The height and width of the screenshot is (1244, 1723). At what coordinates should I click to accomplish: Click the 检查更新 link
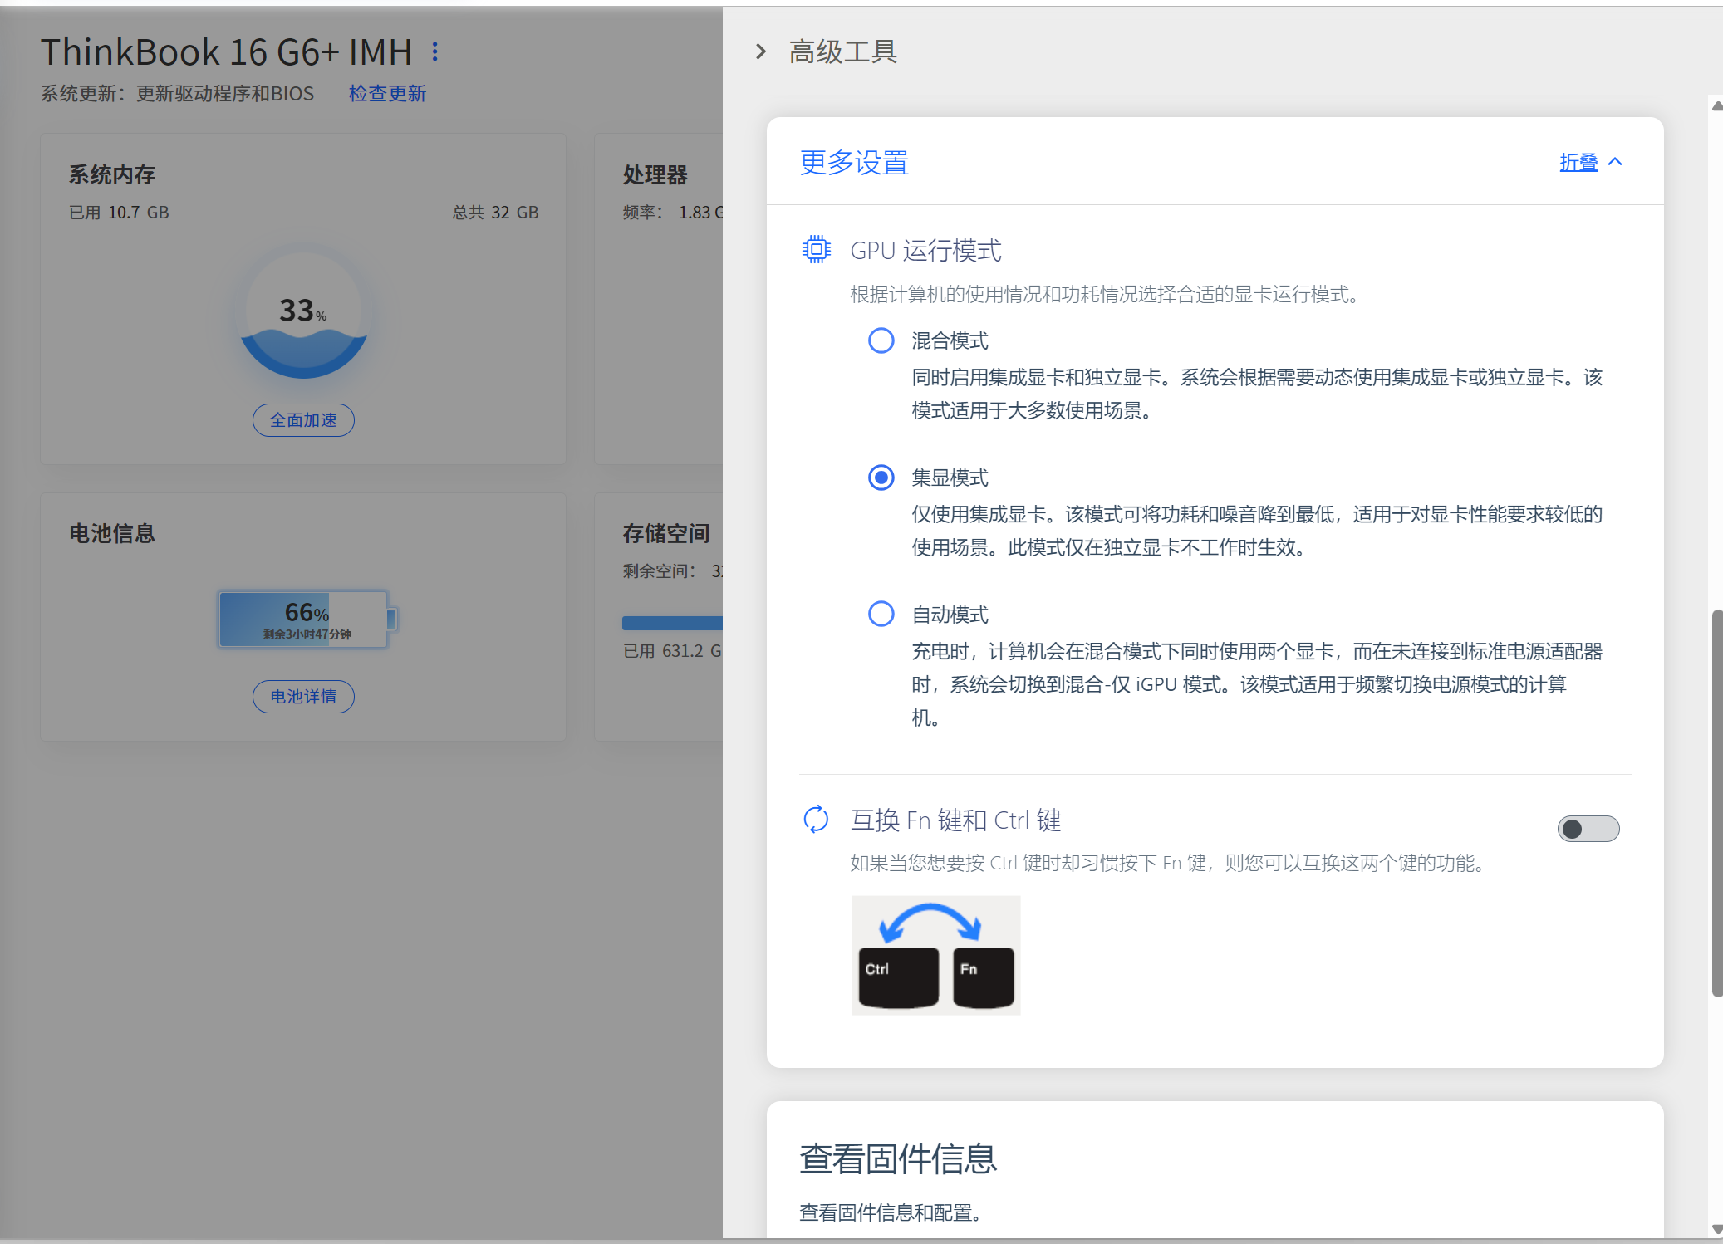point(387,93)
